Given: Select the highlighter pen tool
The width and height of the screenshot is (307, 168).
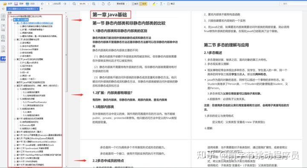Looking at the screenshot, I should point(153,4).
